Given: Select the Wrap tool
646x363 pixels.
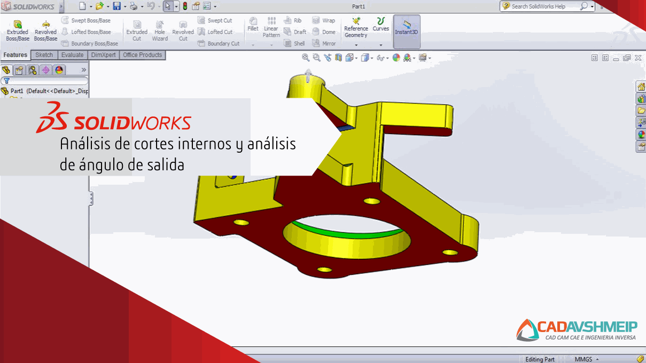Looking at the screenshot, I should coord(324,20).
